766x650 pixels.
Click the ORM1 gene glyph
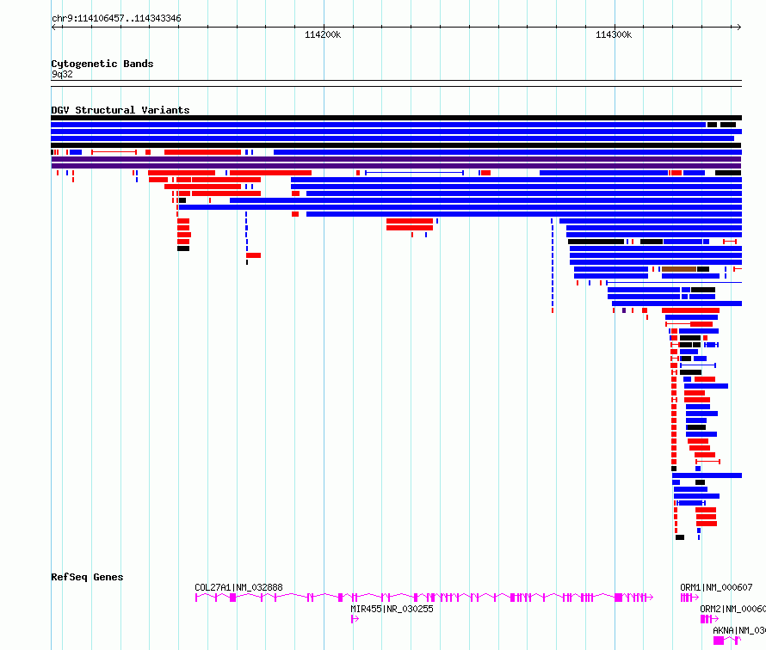click(689, 598)
